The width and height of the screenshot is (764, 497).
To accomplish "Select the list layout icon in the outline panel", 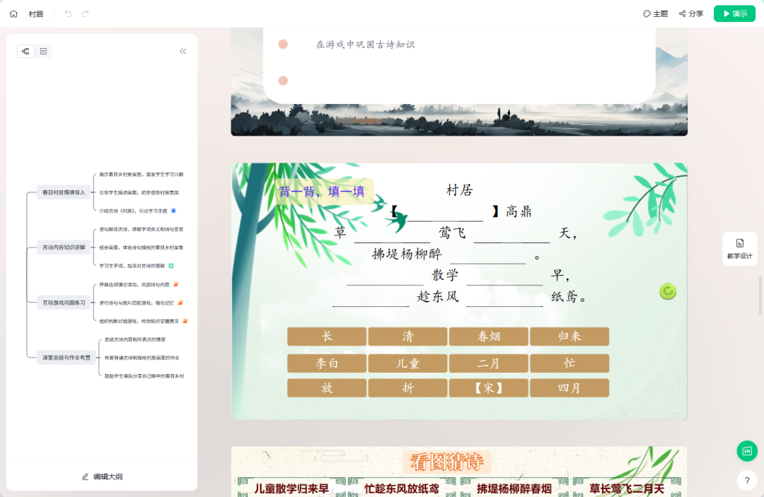I will 42,51.
